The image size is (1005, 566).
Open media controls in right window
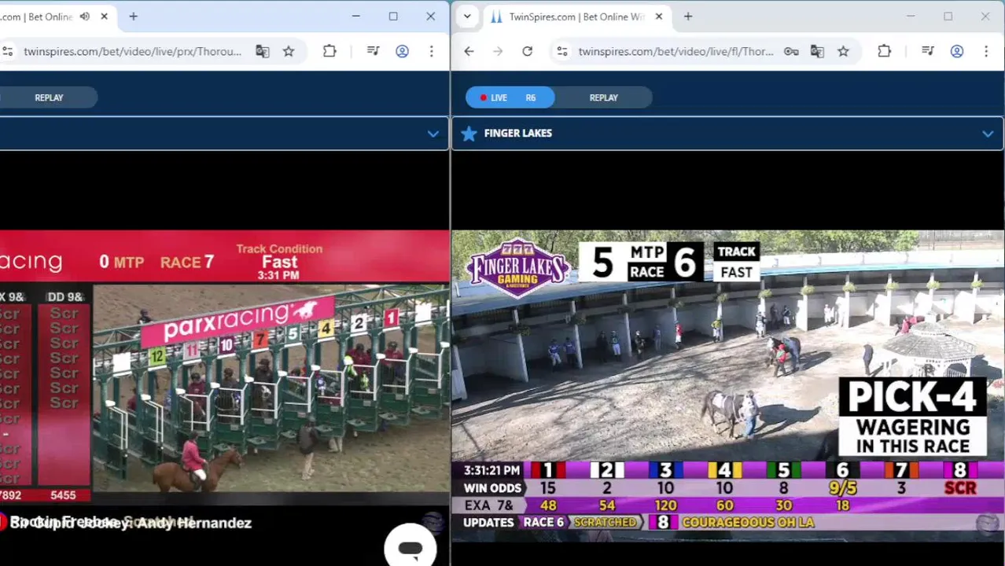point(928,51)
